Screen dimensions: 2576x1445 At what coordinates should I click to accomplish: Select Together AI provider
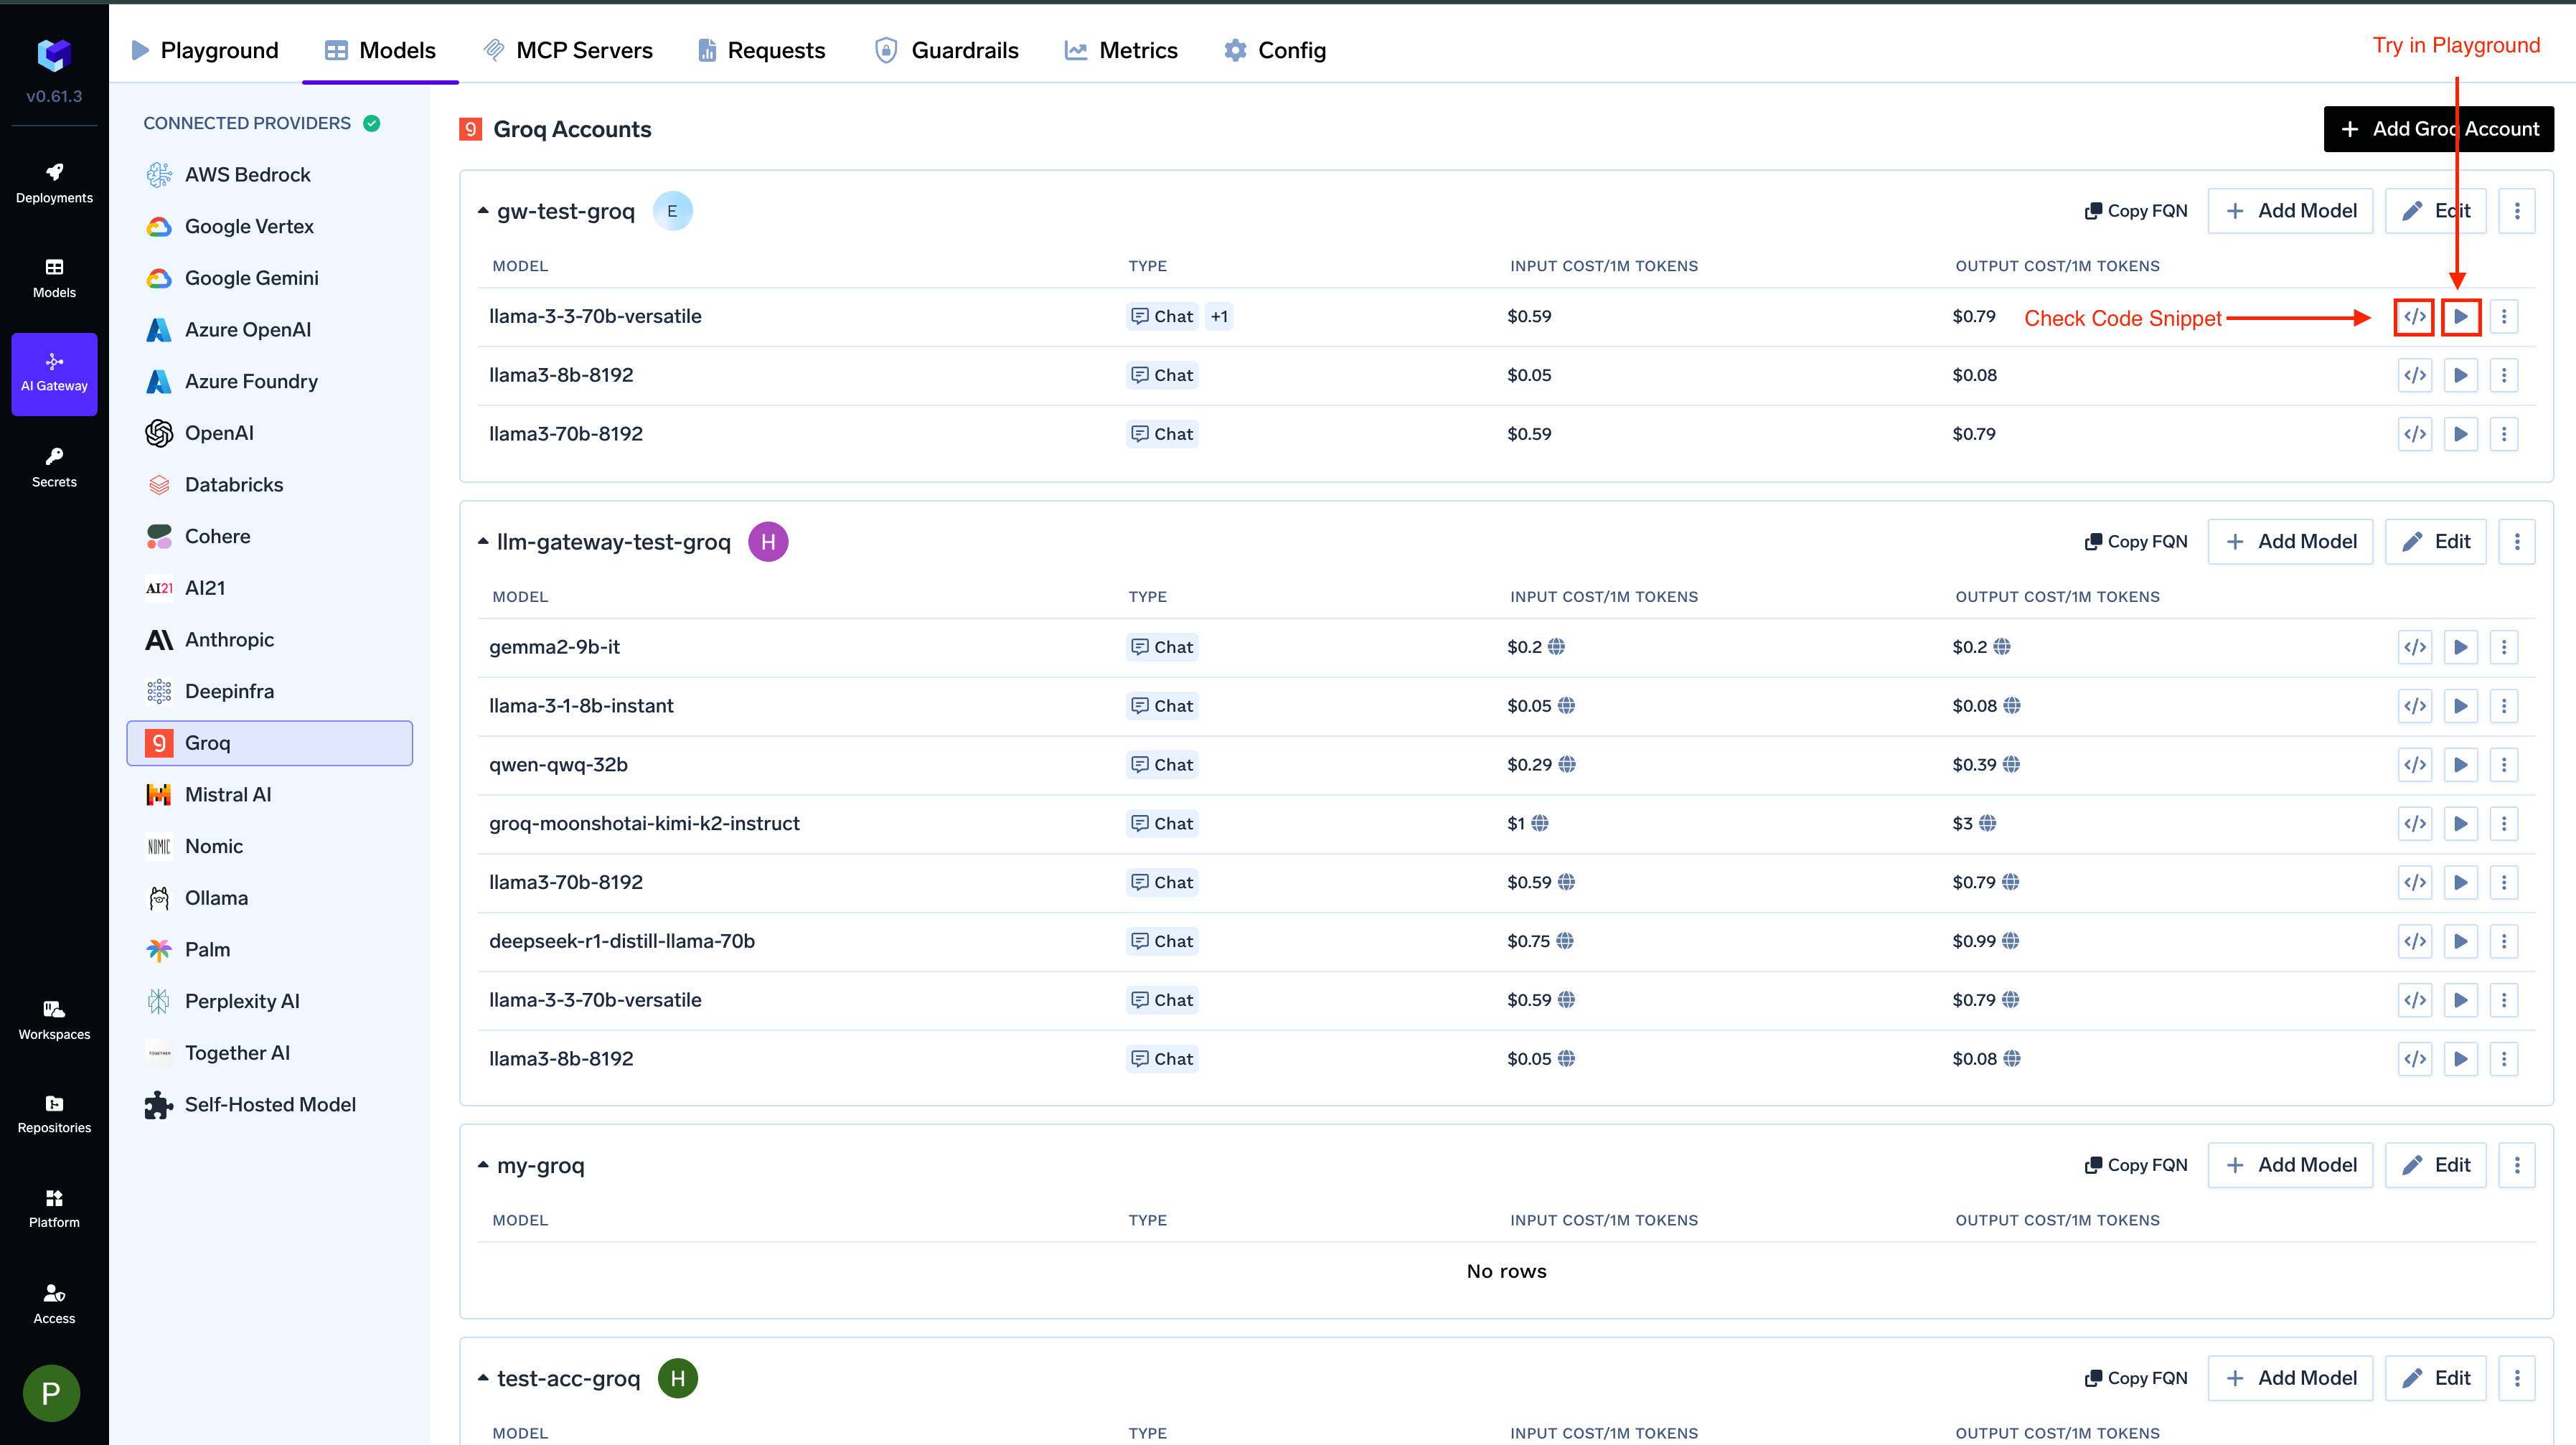click(x=270, y=1053)
